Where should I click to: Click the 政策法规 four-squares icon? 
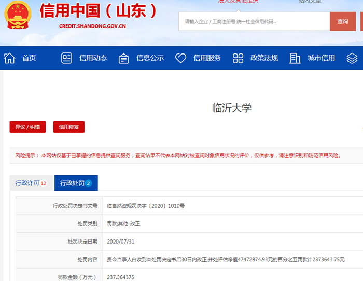tap(238, 58)
